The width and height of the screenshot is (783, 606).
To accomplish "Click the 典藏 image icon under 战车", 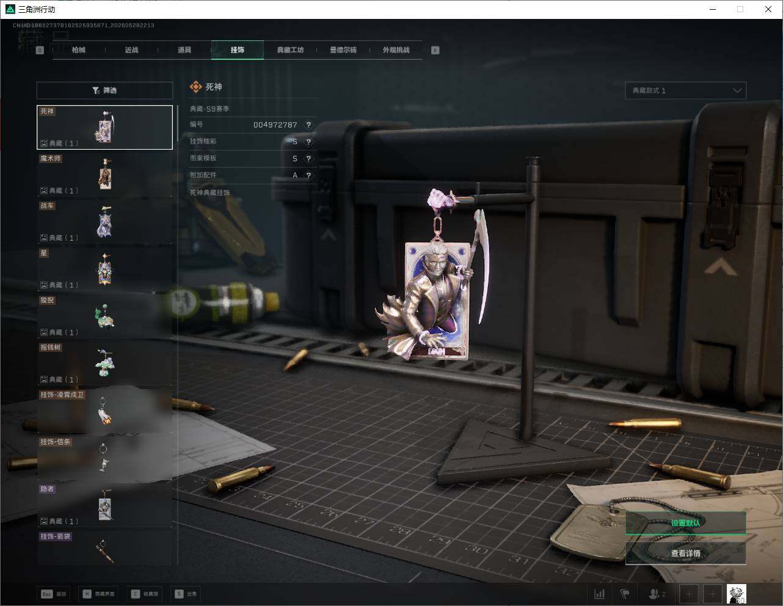I will pos(44,238).
